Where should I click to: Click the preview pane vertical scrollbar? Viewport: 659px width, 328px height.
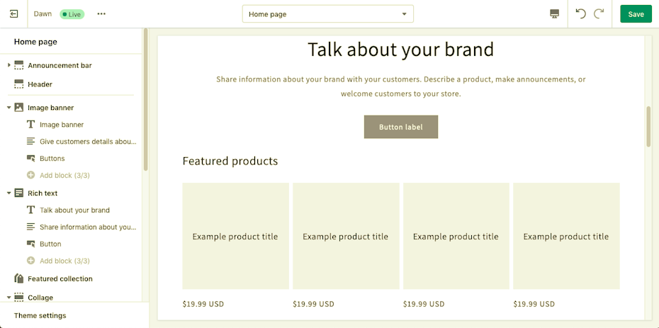click(648, 128)
